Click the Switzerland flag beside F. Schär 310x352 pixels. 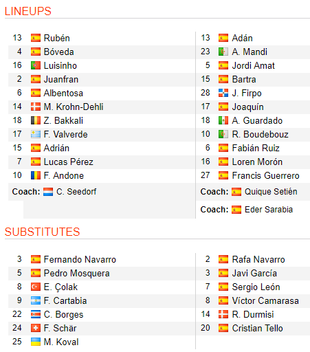36,328
